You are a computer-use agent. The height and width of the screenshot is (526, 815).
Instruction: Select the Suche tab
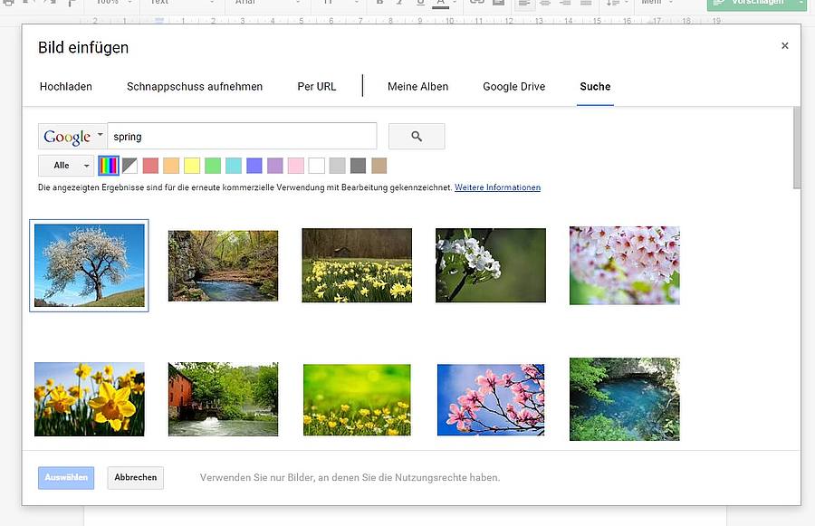(595, 86)
